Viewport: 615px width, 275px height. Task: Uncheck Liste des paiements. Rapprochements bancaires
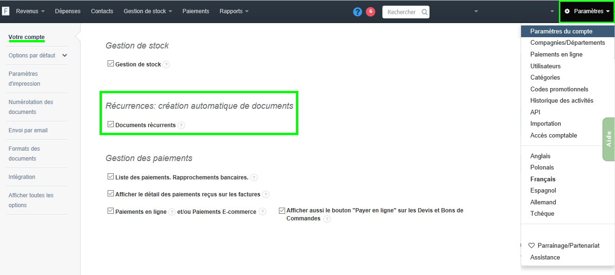coord(110,178)
